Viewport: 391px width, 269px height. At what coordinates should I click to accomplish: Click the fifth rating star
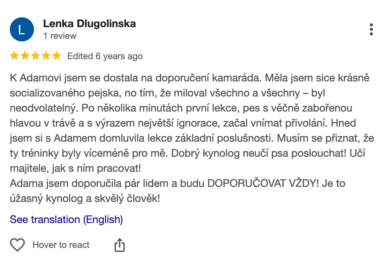coord(57,56)
